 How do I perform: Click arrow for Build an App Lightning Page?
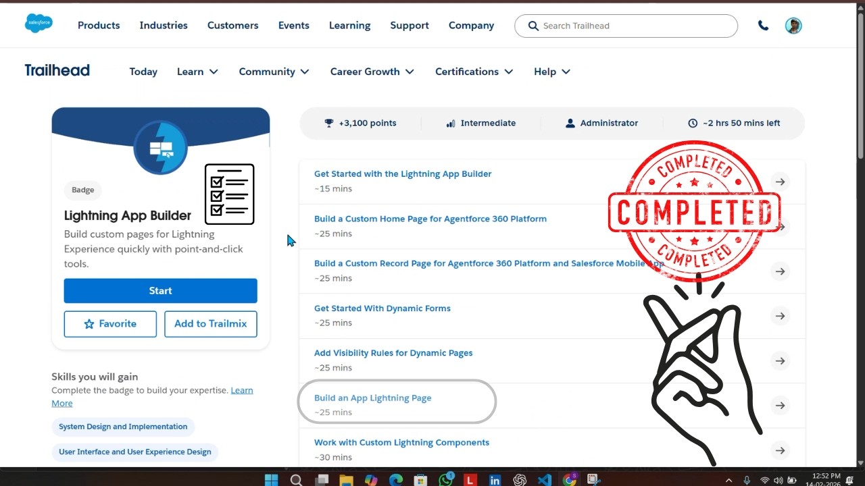(780, 406)
